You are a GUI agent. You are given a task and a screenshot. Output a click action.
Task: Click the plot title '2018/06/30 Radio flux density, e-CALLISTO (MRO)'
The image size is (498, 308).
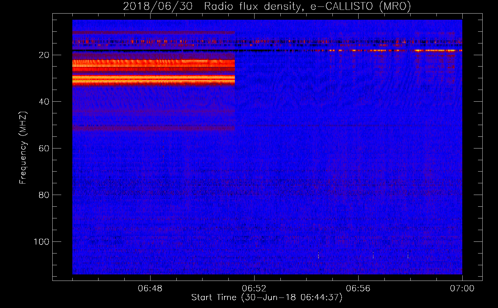click(267, 6)
